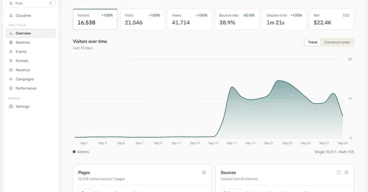The height and width of the screenshot is (192, 368).
Task: Click the 'Pages' panel title
Action: click(x=84, y=172)
